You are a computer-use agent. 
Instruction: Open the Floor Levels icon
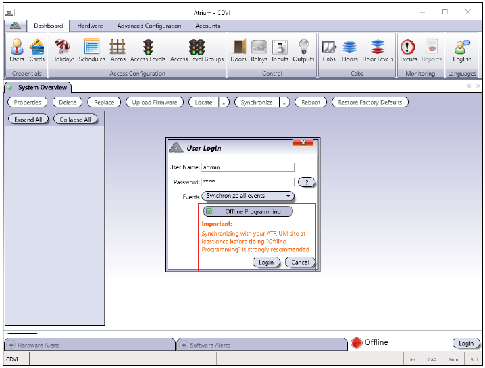(x=378, y=51)
